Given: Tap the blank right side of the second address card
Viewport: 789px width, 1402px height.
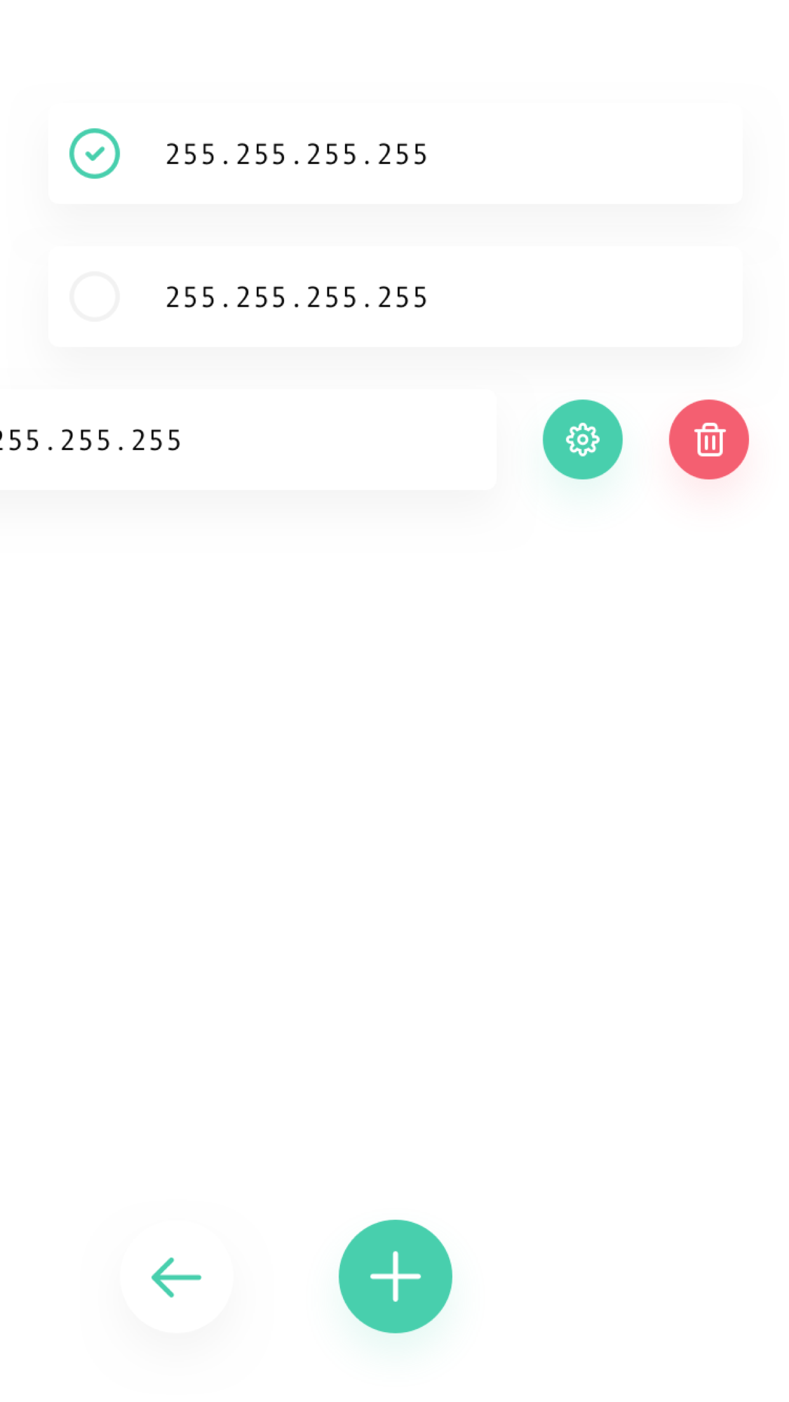Looking at the screenshot, I should tap(584, 297).
